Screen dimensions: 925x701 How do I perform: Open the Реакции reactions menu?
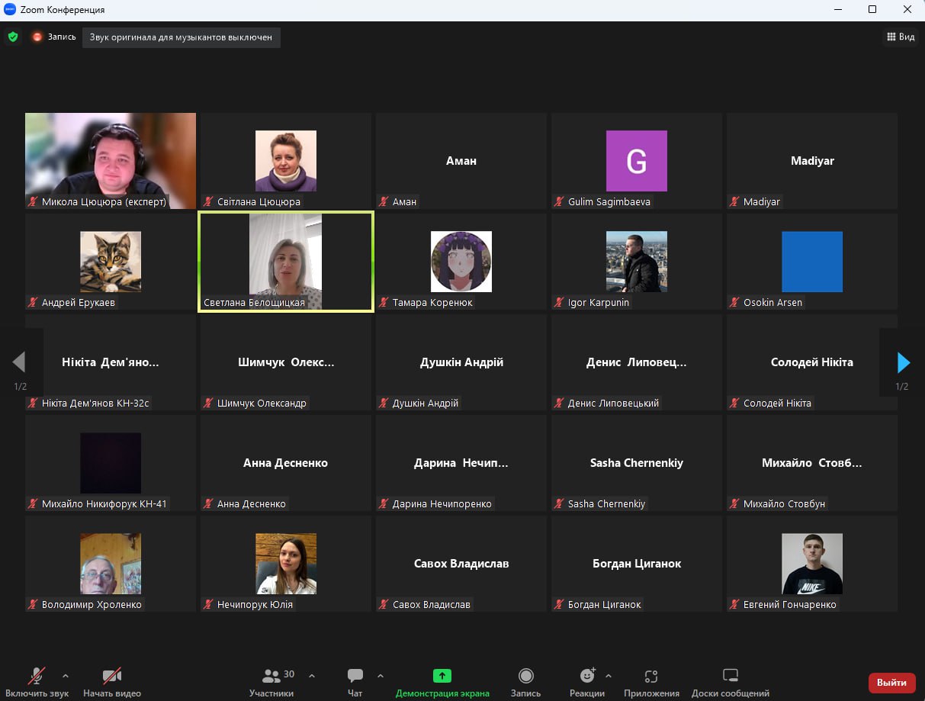click(x=587, y=681)
